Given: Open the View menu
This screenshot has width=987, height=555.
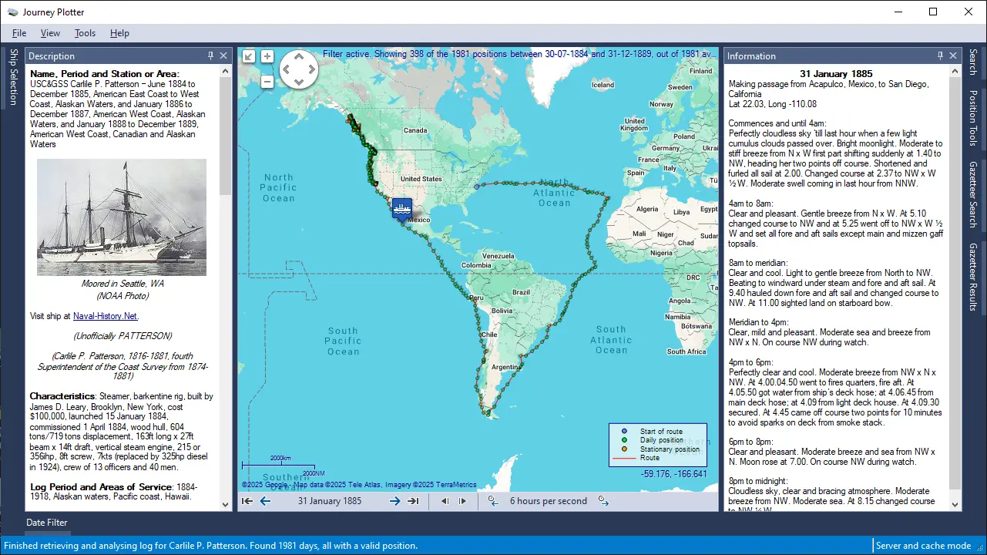Looking at the screenshot, I should point(50,33).
